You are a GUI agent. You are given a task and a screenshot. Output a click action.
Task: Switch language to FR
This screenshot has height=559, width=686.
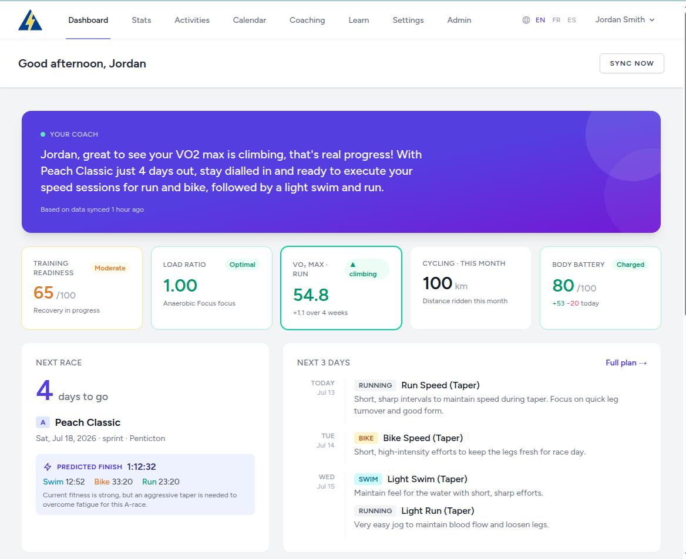[556, 20]
